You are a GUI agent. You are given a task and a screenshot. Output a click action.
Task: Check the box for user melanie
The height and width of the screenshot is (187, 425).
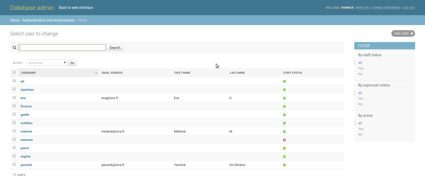pos(14,131)
